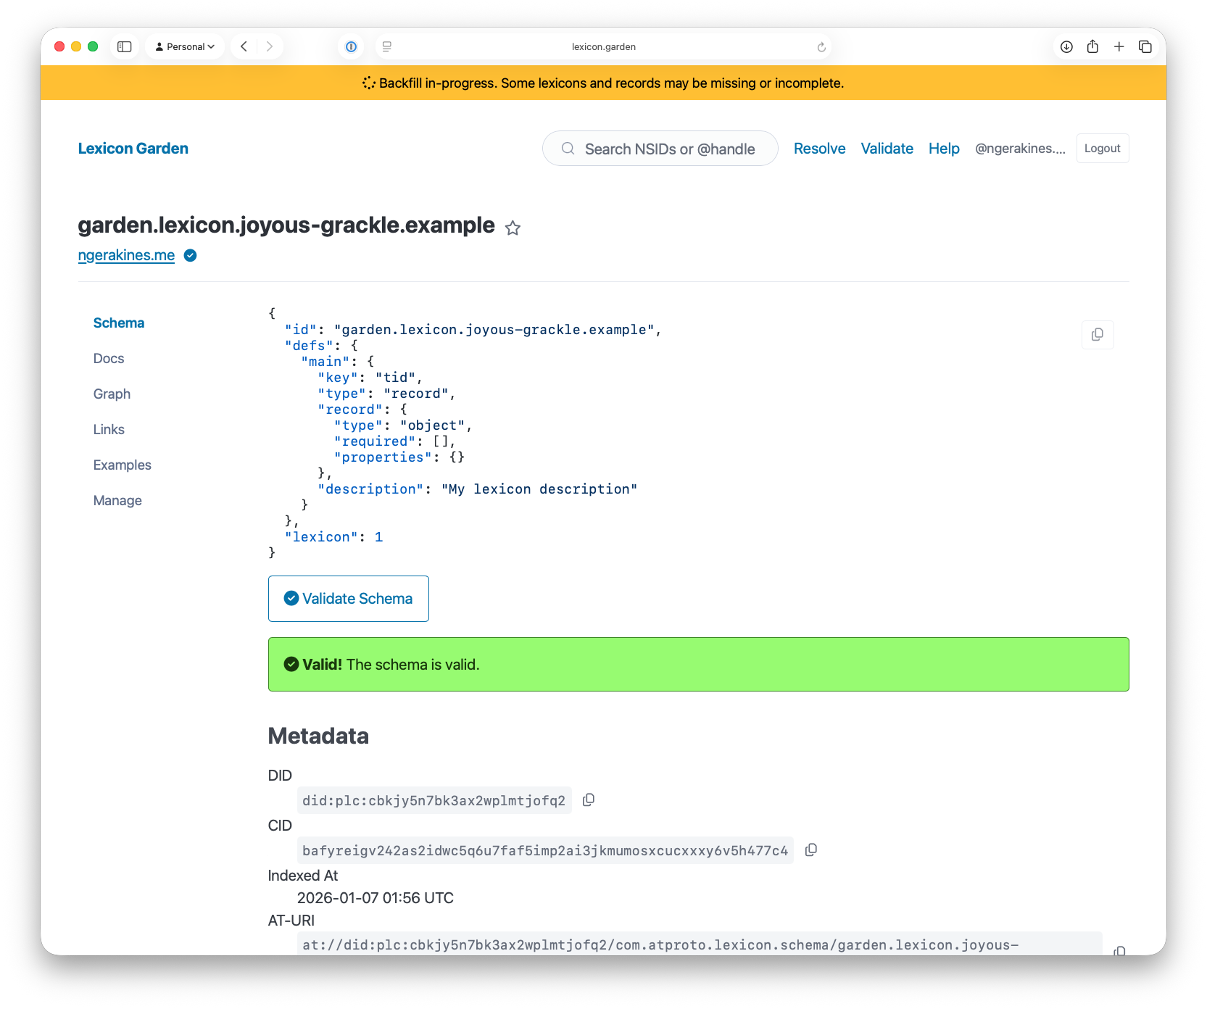Go back to the previous page
The width and height of the screenshot is (1207, 1009).
click(x=244, y=46)
